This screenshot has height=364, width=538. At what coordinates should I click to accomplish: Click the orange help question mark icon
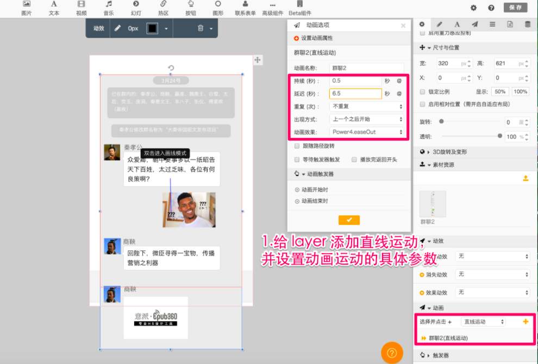click(391, 353)
